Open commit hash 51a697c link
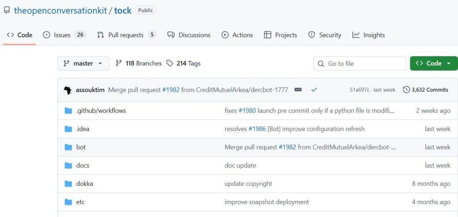The width and height of the screenshot is (458, 217). (x=359, y=90)
